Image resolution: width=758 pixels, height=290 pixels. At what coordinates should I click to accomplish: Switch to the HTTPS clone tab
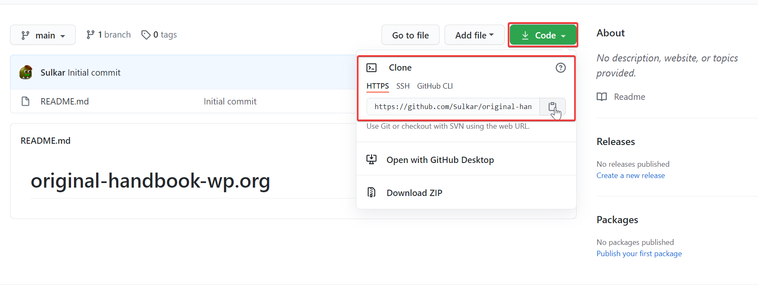(378, 86)
